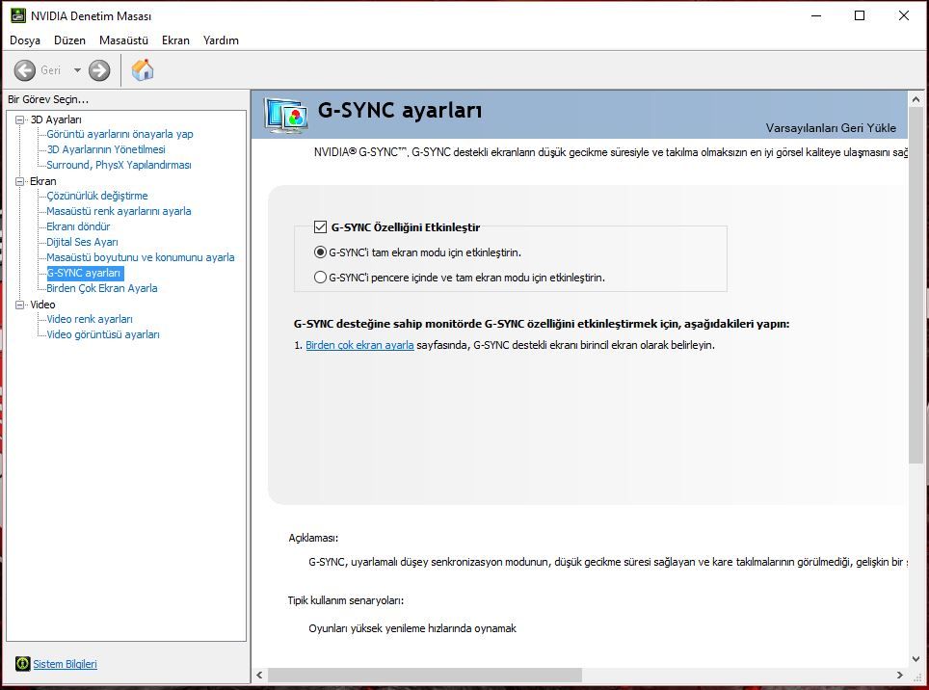The height and width of the screenshot is (690, 929).
Task: Select Birden Çok Ekran Ayarla tree item
Action: tap(102, 288)
